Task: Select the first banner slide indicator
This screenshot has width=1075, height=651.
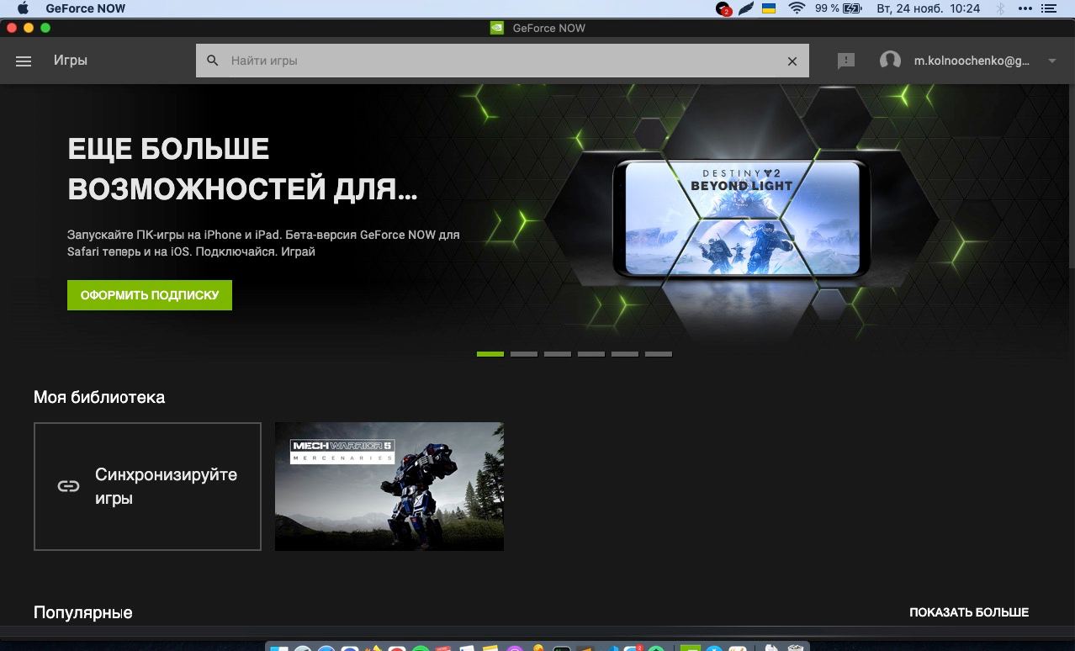Action: pos(490,354)
